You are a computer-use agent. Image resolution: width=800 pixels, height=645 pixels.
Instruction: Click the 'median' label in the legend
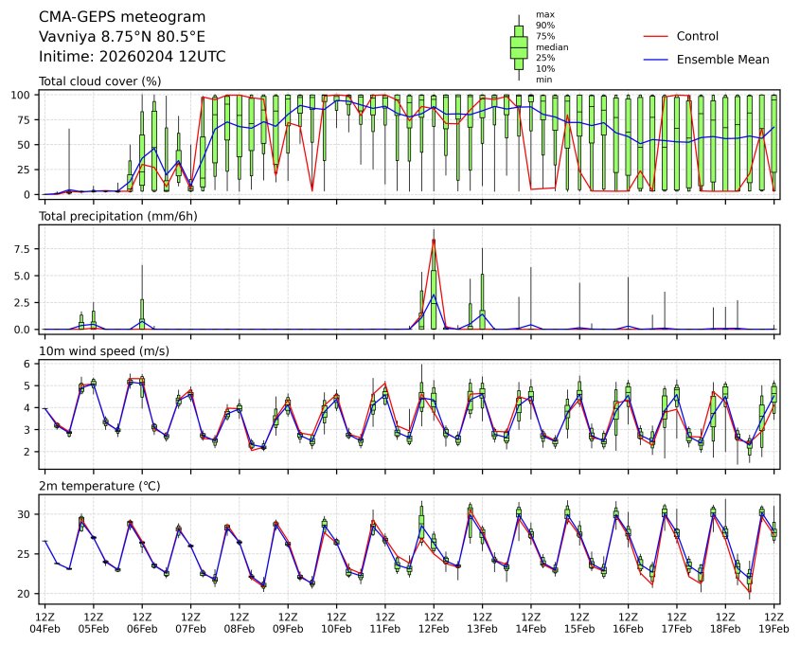click(x=546, y=47)
